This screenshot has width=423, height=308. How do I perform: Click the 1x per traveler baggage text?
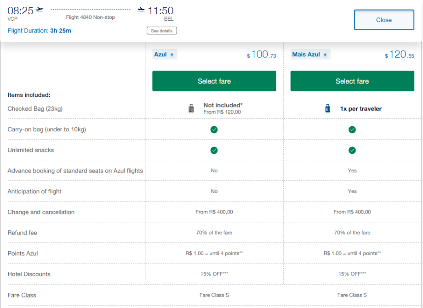tap(360, 109)
